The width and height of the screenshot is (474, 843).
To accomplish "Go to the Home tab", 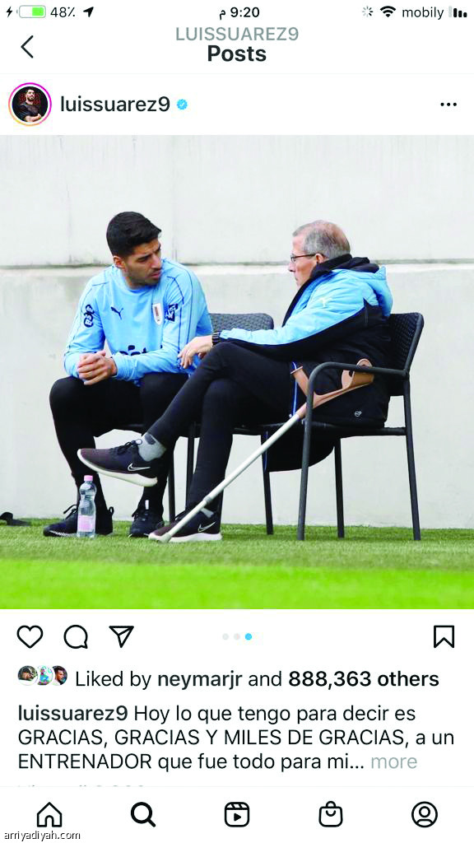I will tap(49, 814).
